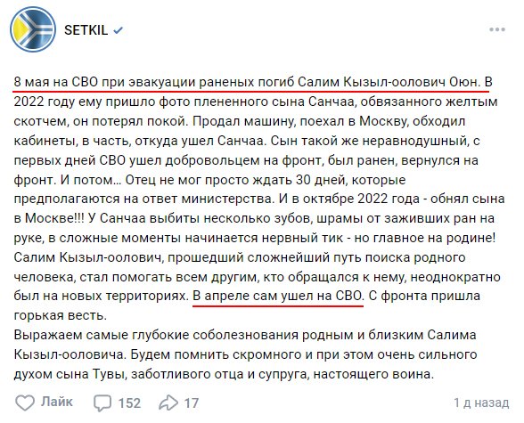Image resolution: width=524 pixels, height=423 pixels.
Task: Click the text line starting "2022 году ему пришло фото"
Action: tap(256, 102)
